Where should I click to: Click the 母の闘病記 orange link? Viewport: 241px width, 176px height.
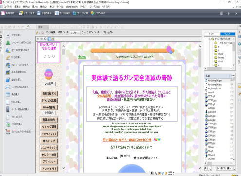(x=127, y=140)
